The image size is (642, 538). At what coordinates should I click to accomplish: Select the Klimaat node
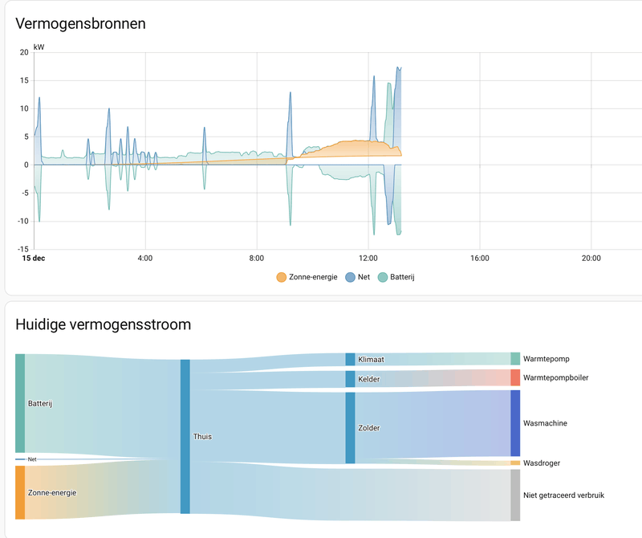coord(349,359)
